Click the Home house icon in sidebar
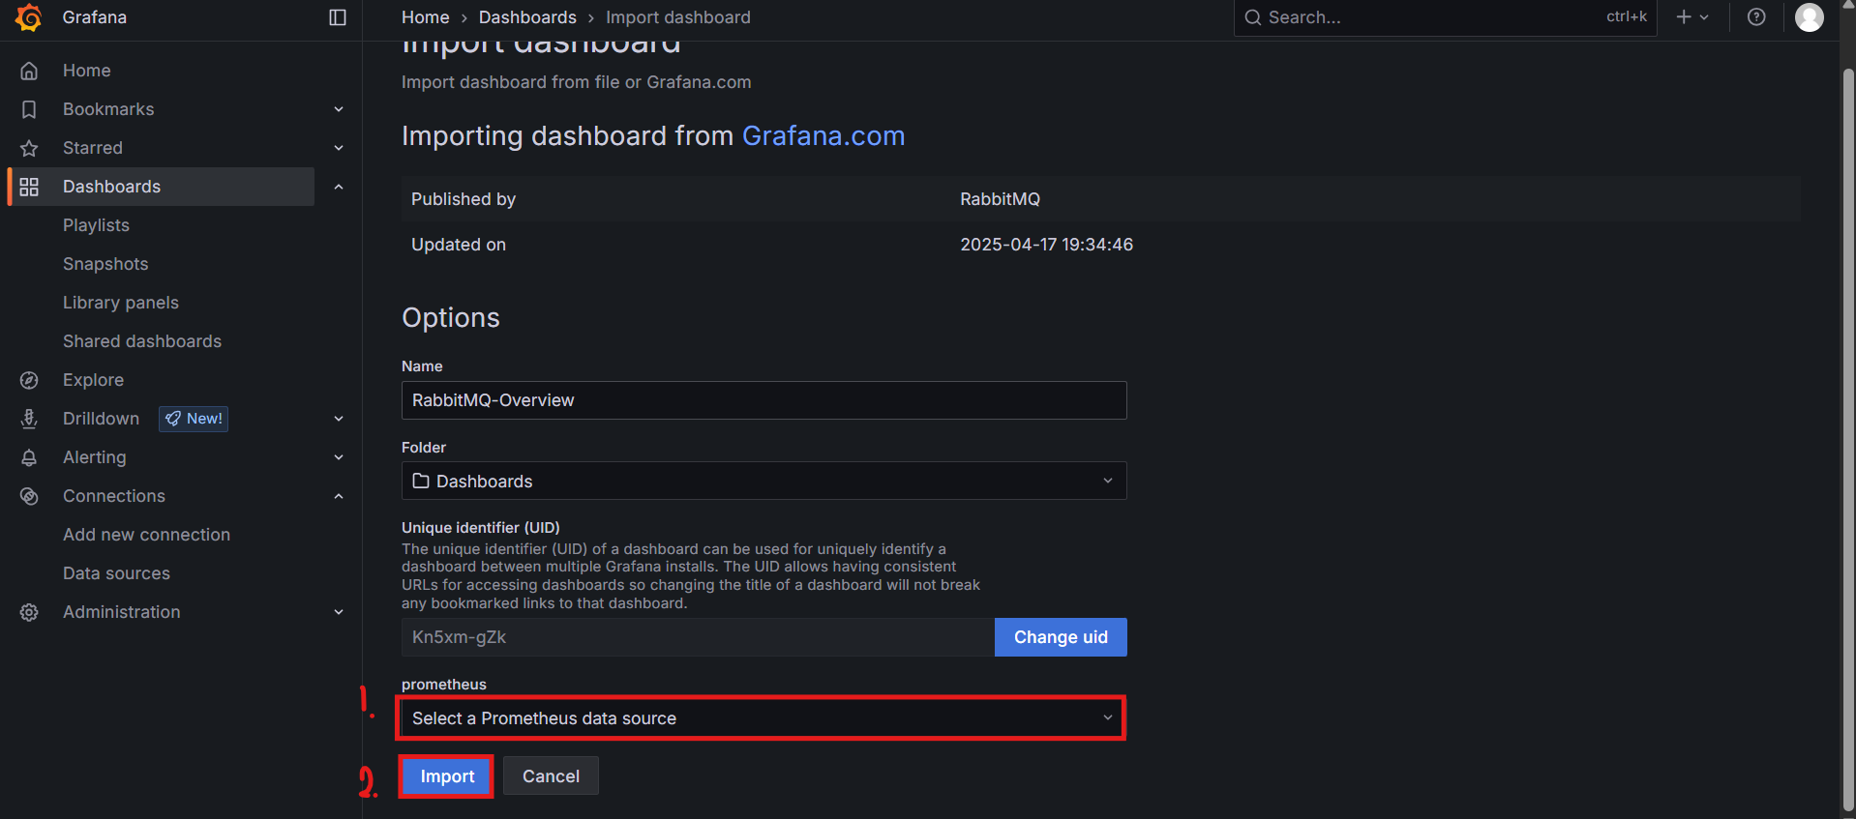The height and width of the screenshot is (819, 1856). point(29,71)
